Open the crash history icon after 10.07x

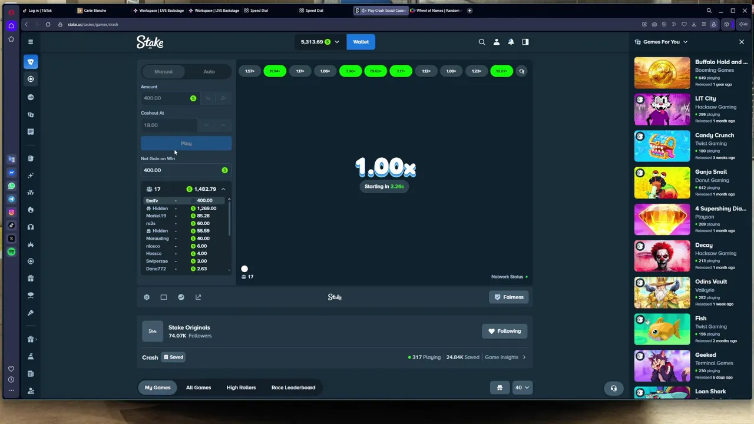[521, 71]
